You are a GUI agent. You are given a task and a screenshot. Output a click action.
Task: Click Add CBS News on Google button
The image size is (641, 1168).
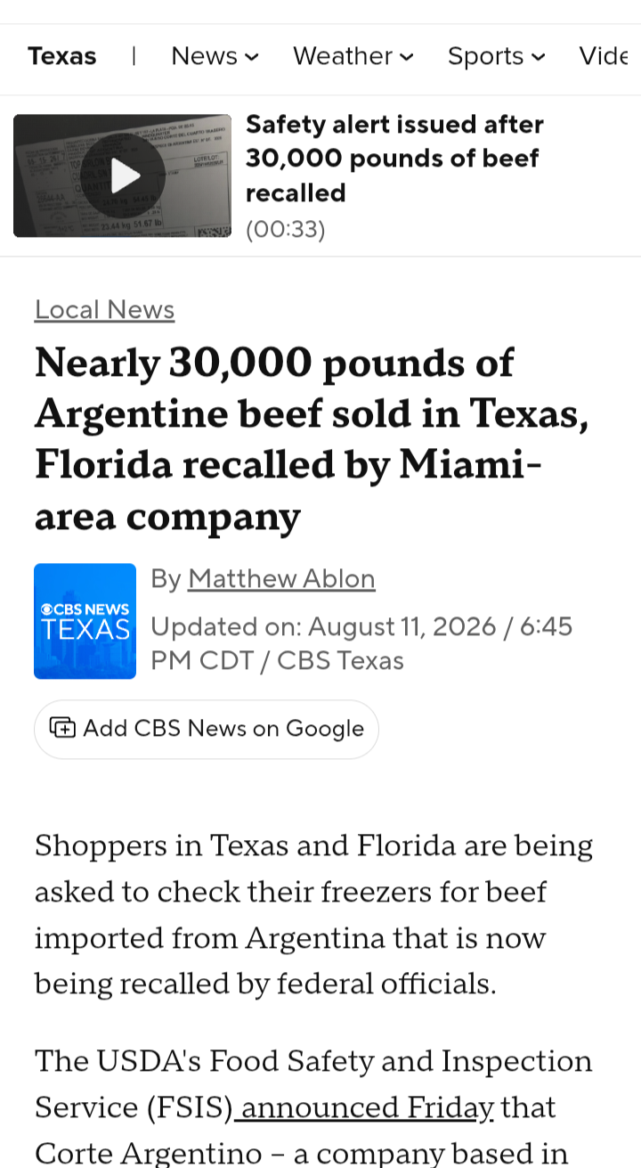coord(207,729)
